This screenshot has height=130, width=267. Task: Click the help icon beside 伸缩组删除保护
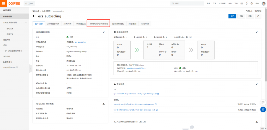[x=49, y=88]
